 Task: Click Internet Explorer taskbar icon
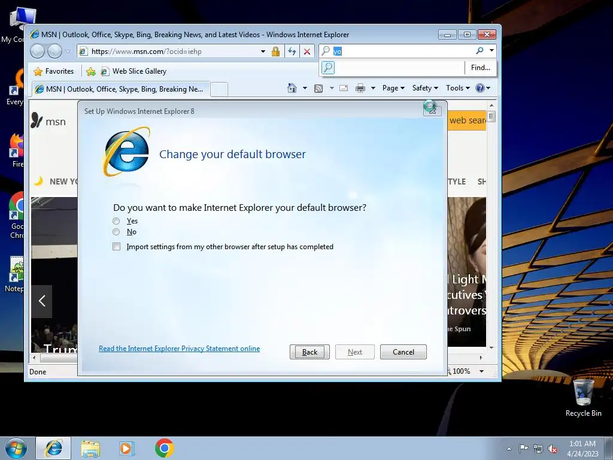[53, 448]
